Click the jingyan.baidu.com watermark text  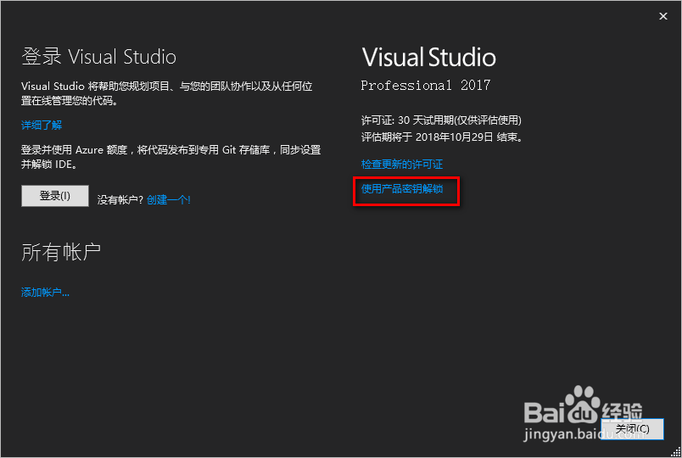pos(585,434)
